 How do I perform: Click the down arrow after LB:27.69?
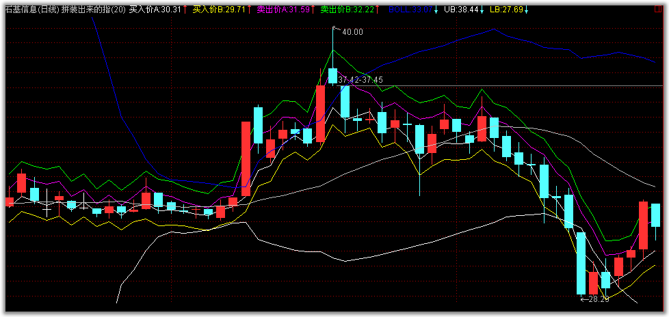click(x=526, y=10)
